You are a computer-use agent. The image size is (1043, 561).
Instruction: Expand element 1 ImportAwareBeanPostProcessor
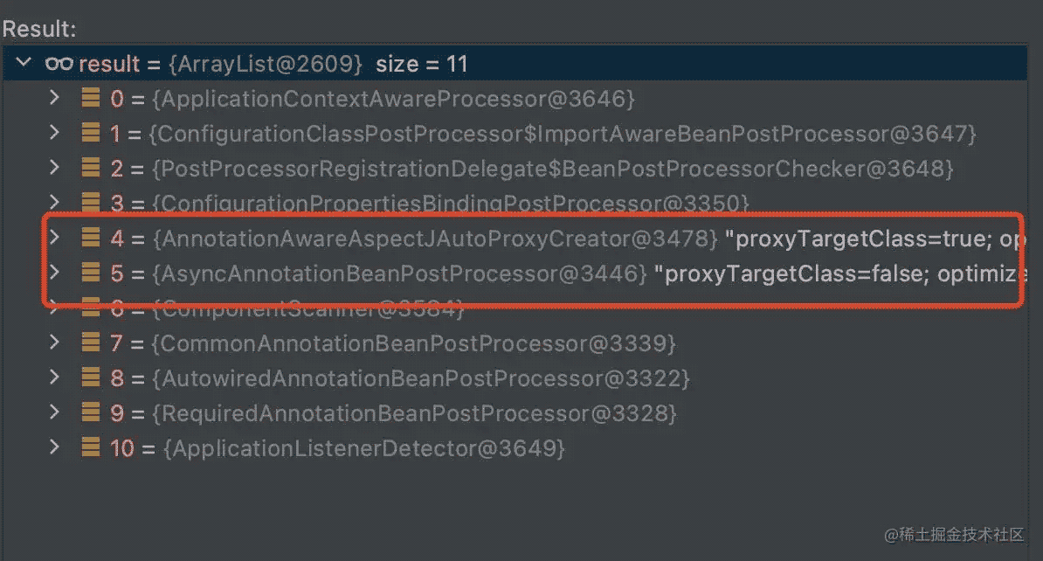54,133
